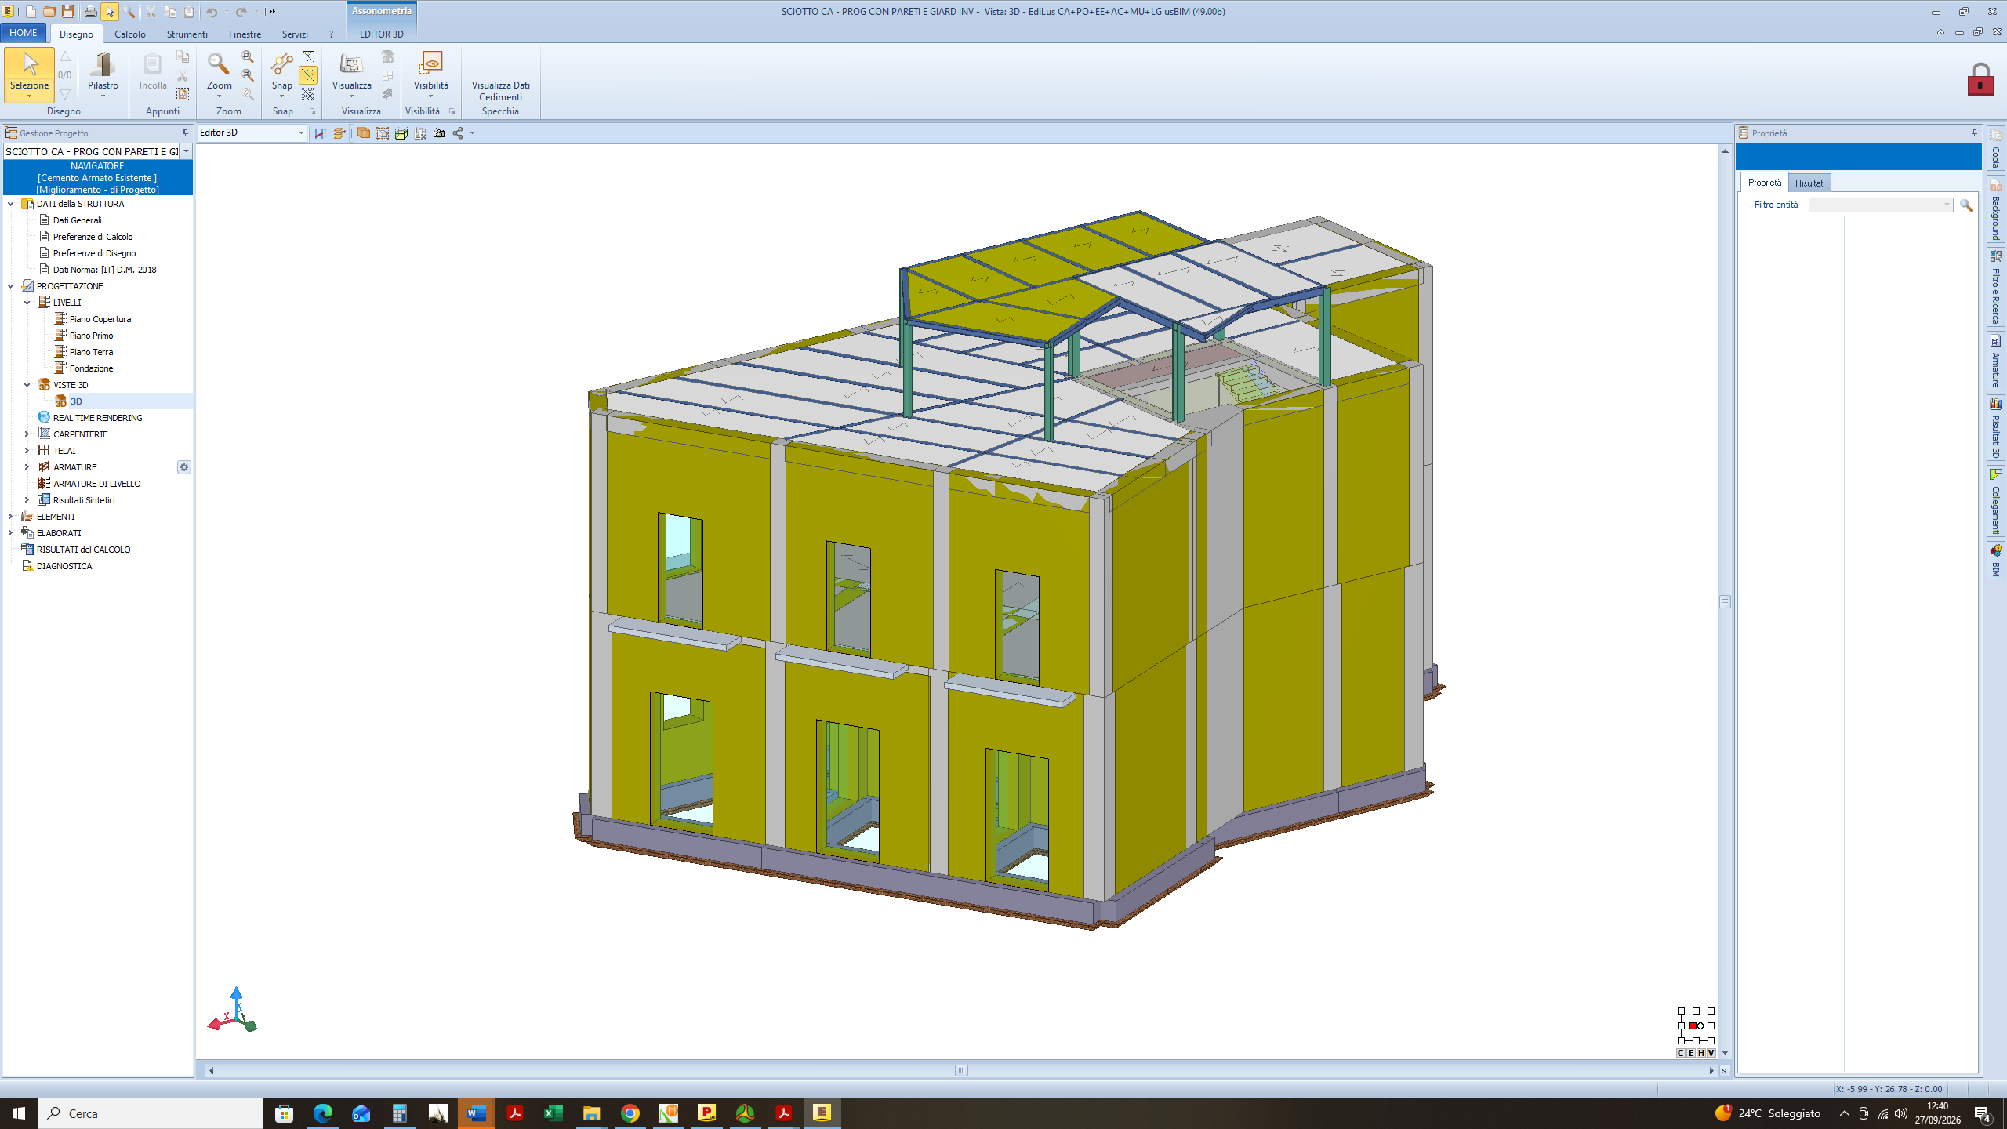The width and height of the screenshot is (2007, 1129).
Task: Click the level height icon in editor toolbar
Action: (x=320, y=133)
